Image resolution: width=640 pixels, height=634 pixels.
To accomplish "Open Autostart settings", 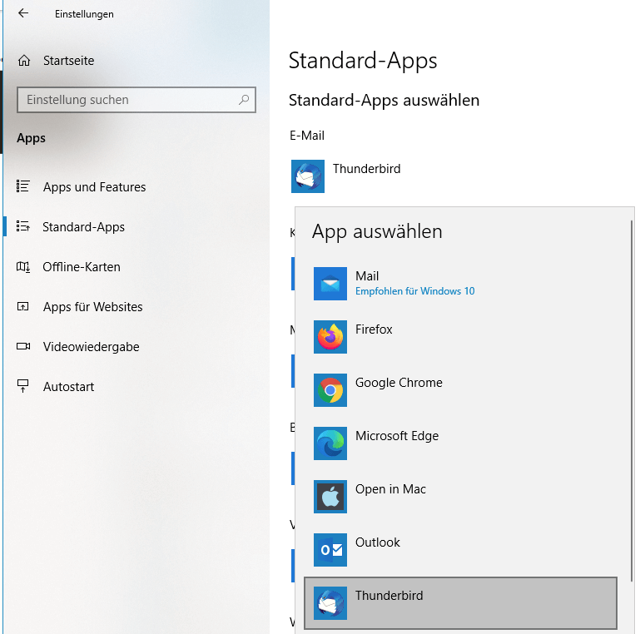I will pos(68,387).
